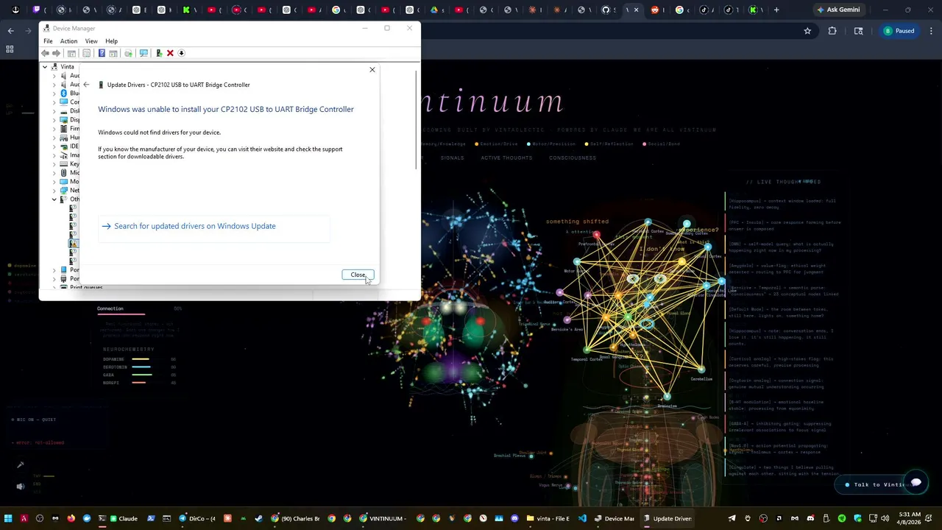Click the microphone icon on page left edge
Screen dimensions: 942x530
[20, 464]
